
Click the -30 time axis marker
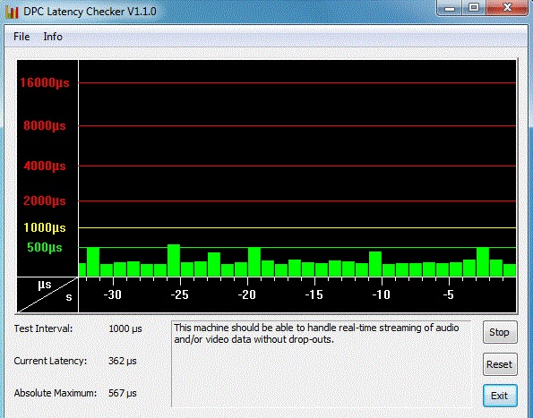[x=113, y=294]
